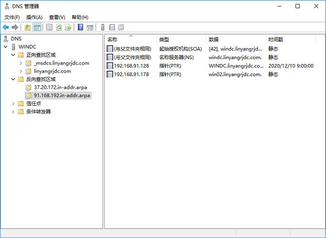Open the 操作(A) menu
Image resolution: width=326 pixels, height=238 pixels.
coord(34,17)
